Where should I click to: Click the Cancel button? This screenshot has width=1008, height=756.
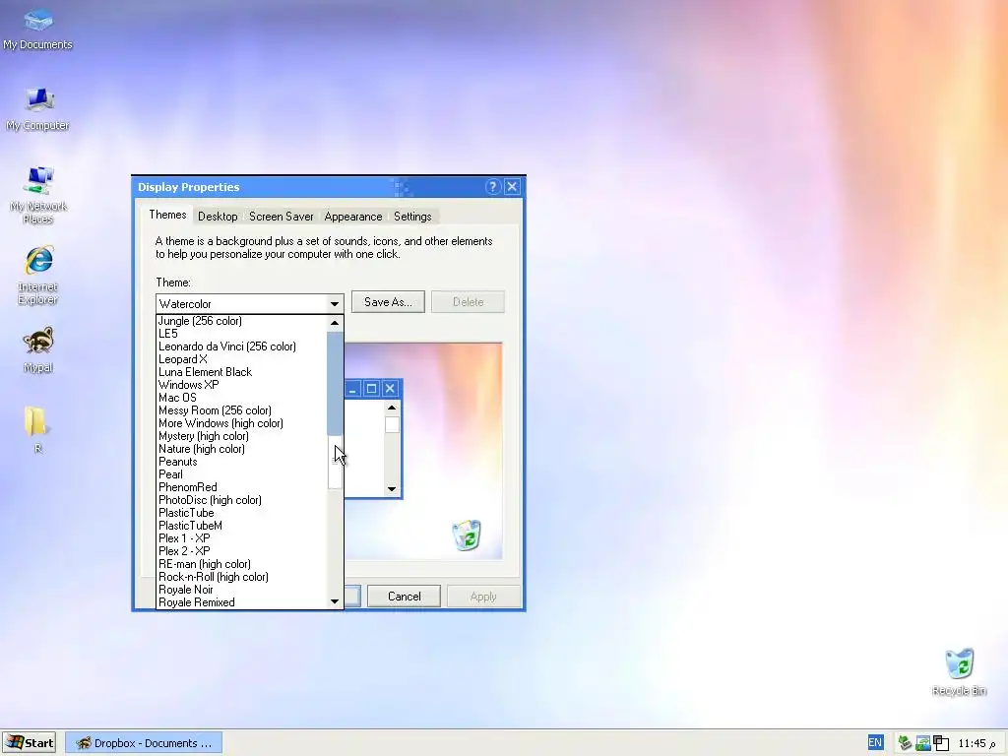pyautogui.click(x=405, y=597)
